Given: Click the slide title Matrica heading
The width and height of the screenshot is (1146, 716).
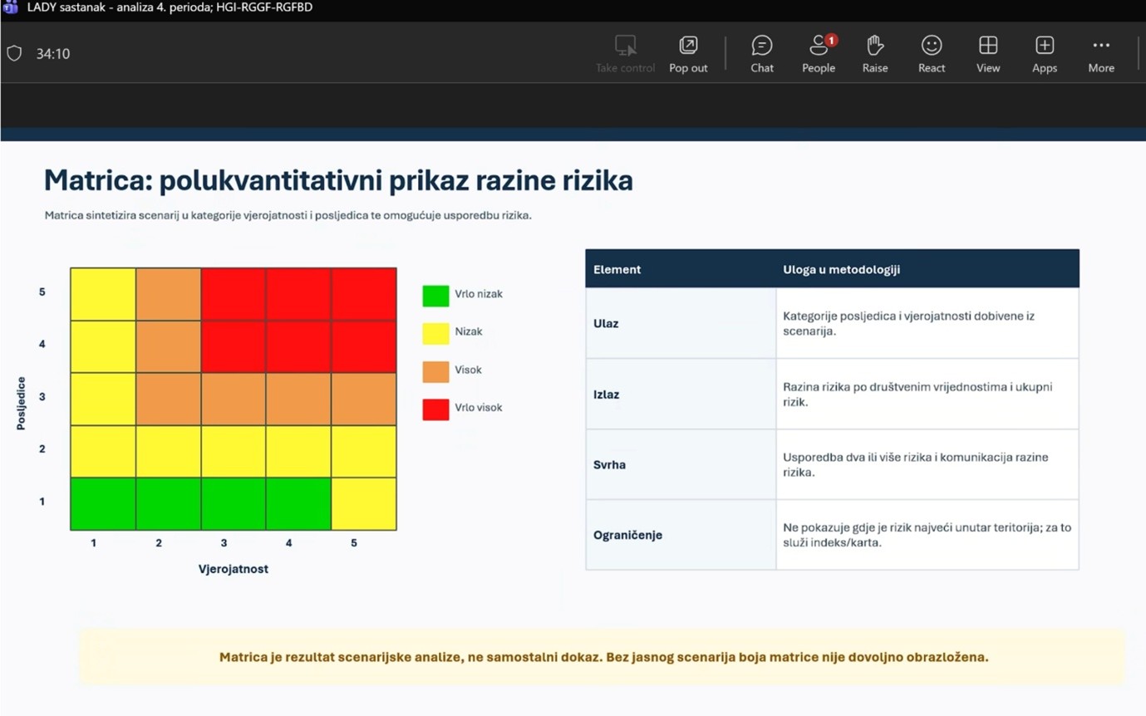Looking at the screenshot, I should click(338, 179).
